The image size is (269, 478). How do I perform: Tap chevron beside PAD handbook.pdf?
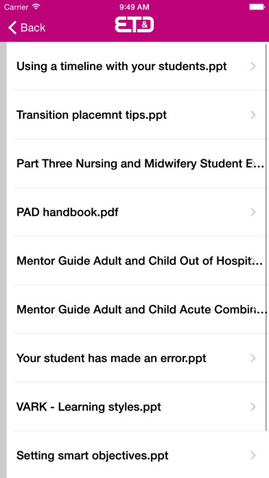(x=253, y=212)
